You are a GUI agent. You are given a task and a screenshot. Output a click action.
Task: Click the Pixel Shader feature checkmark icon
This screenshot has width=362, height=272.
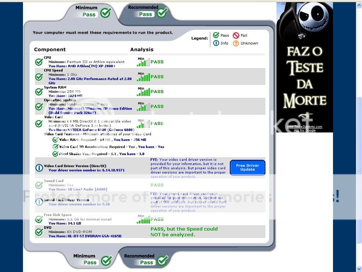point(56,154)
